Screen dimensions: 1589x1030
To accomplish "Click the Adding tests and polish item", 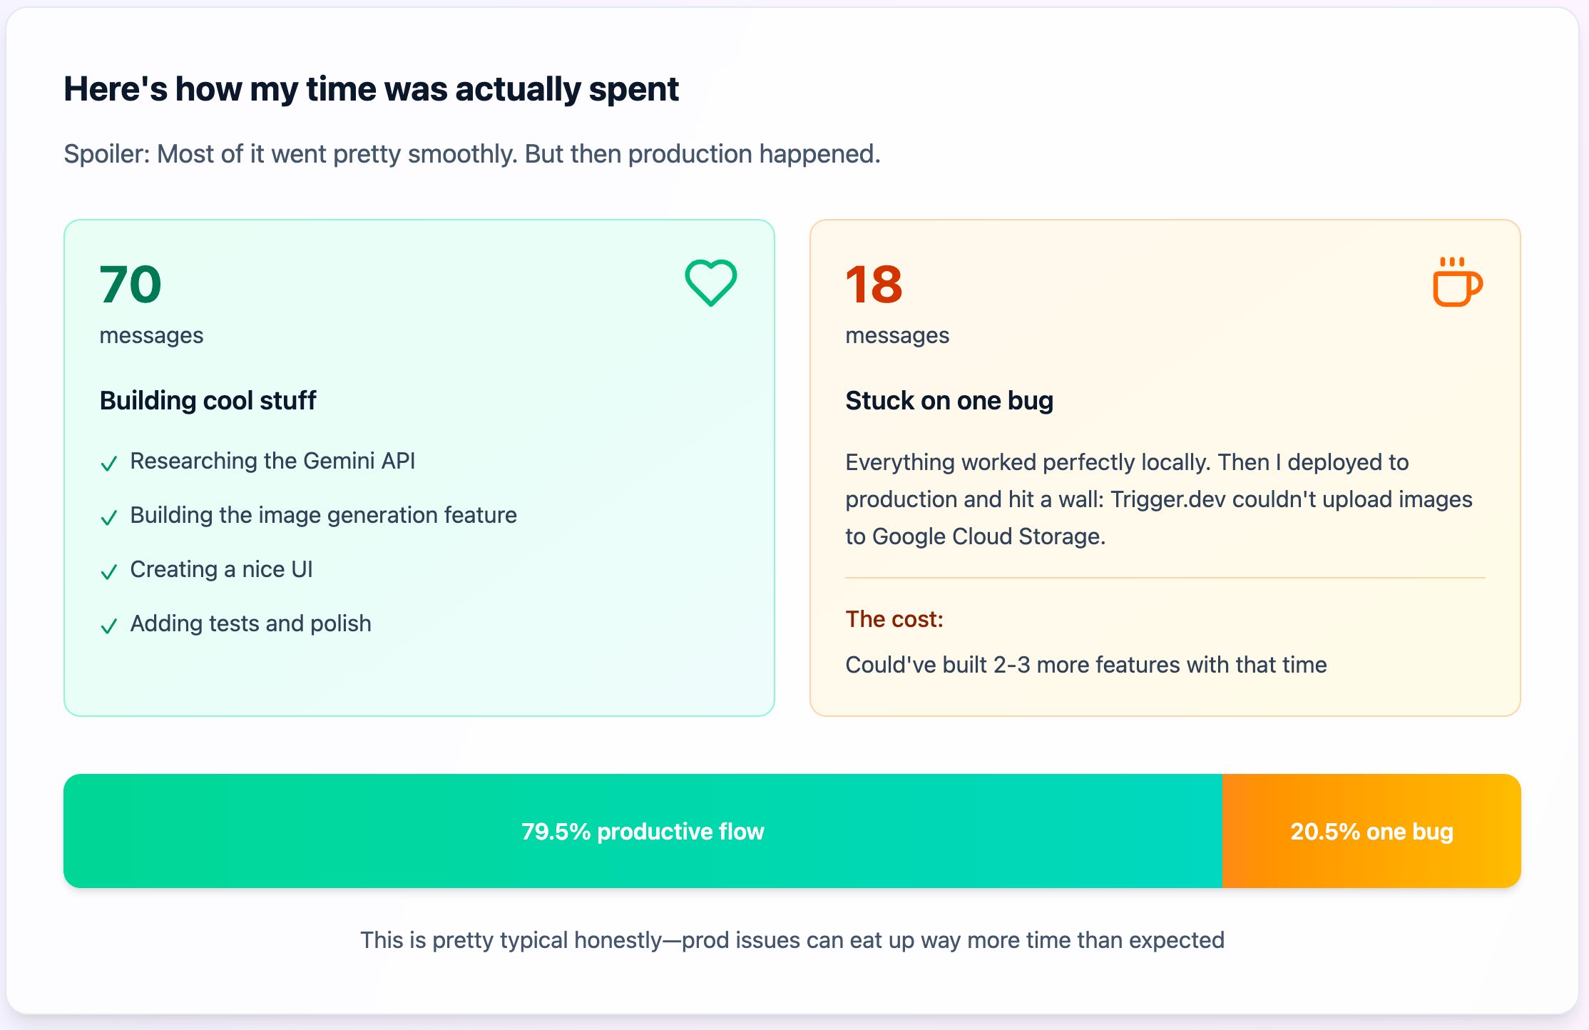I will [250, 624].
